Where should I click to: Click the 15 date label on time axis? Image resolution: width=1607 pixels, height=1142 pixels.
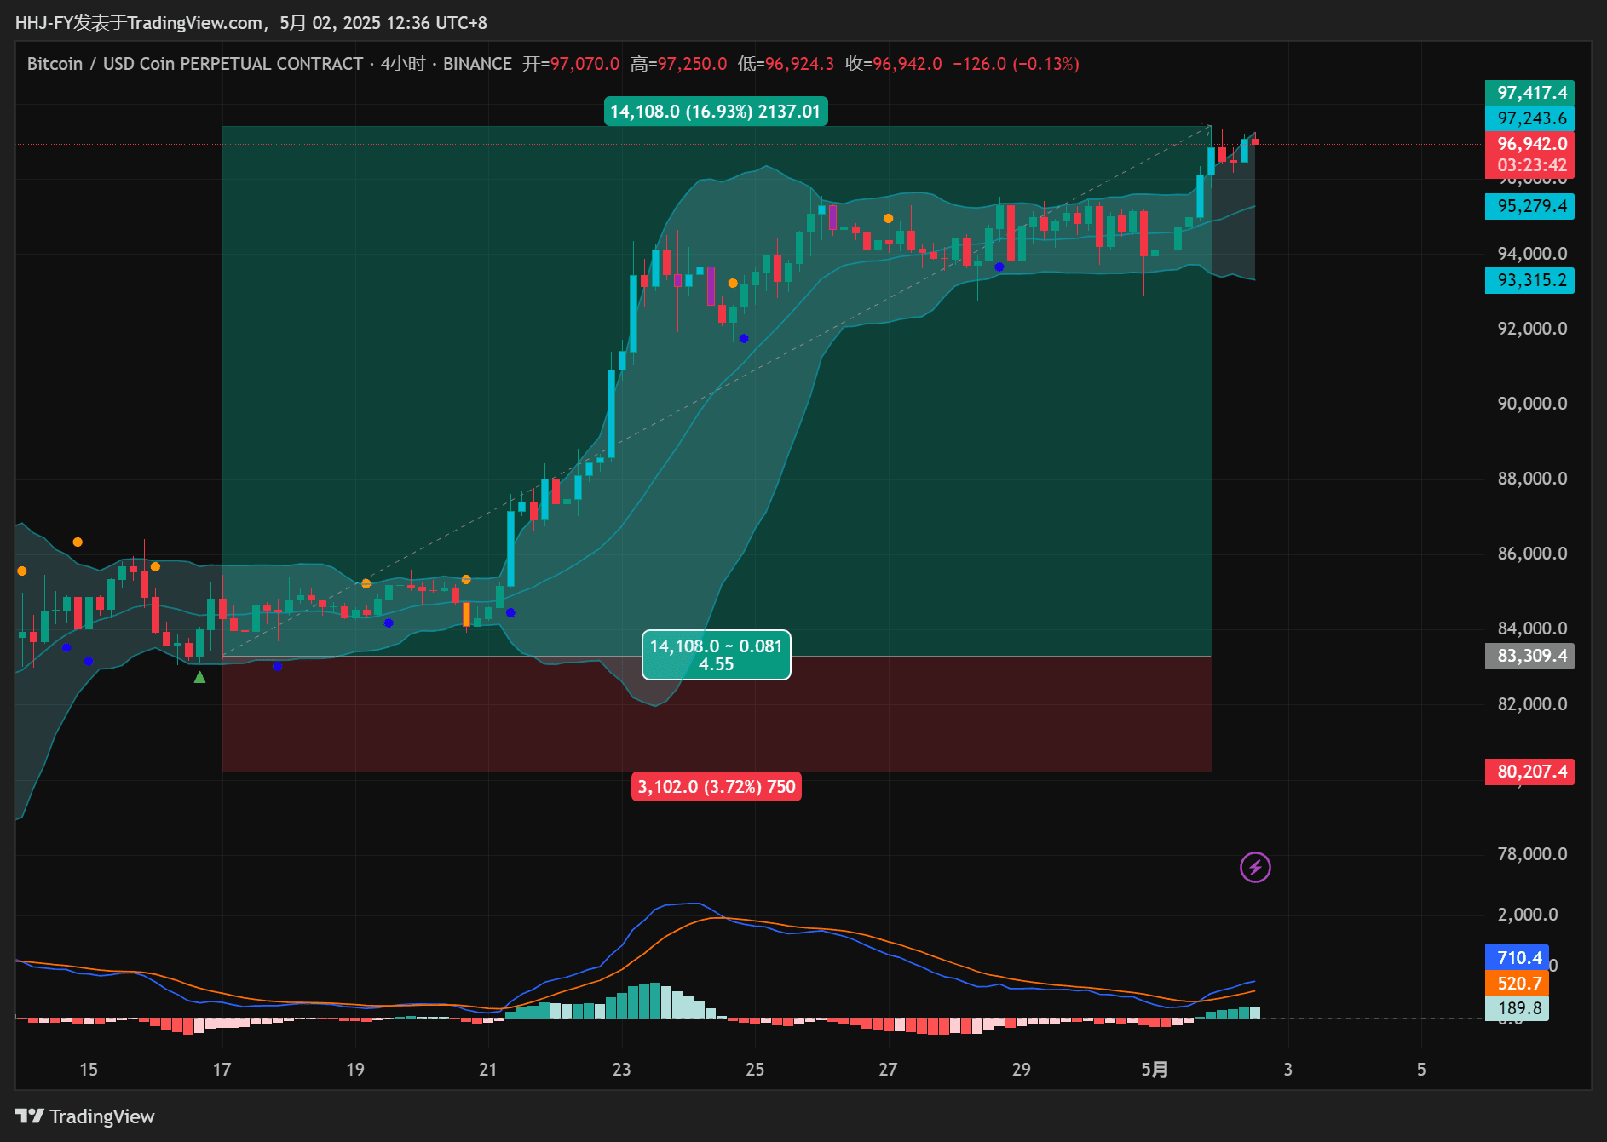[89, 1070]
